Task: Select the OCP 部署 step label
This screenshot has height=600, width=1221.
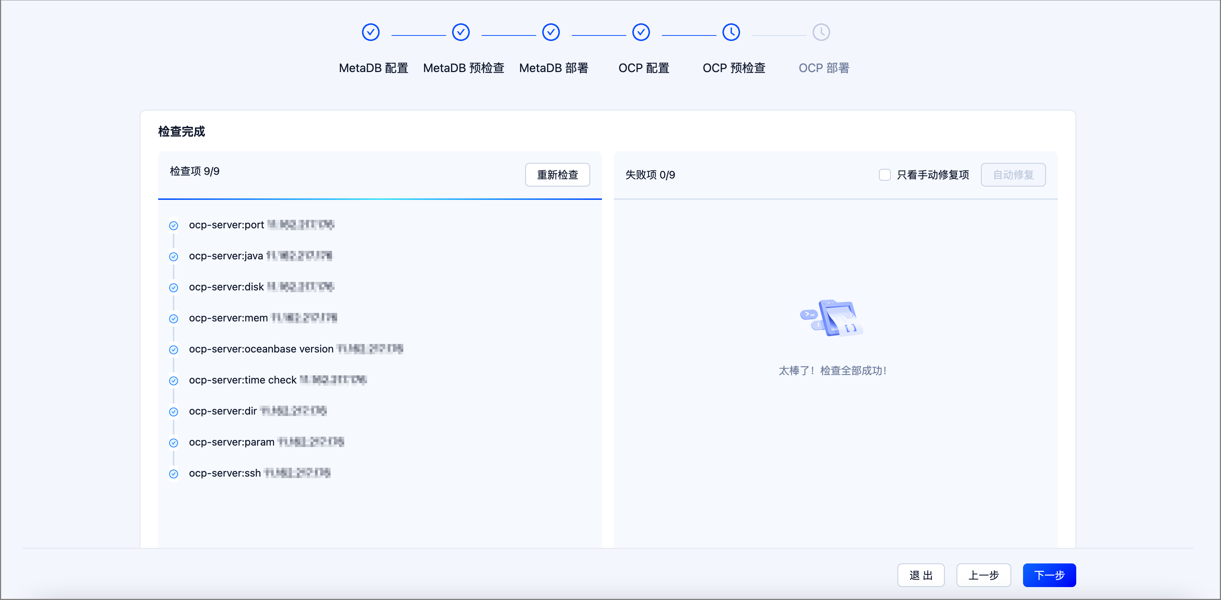Action: click(824, 68)
